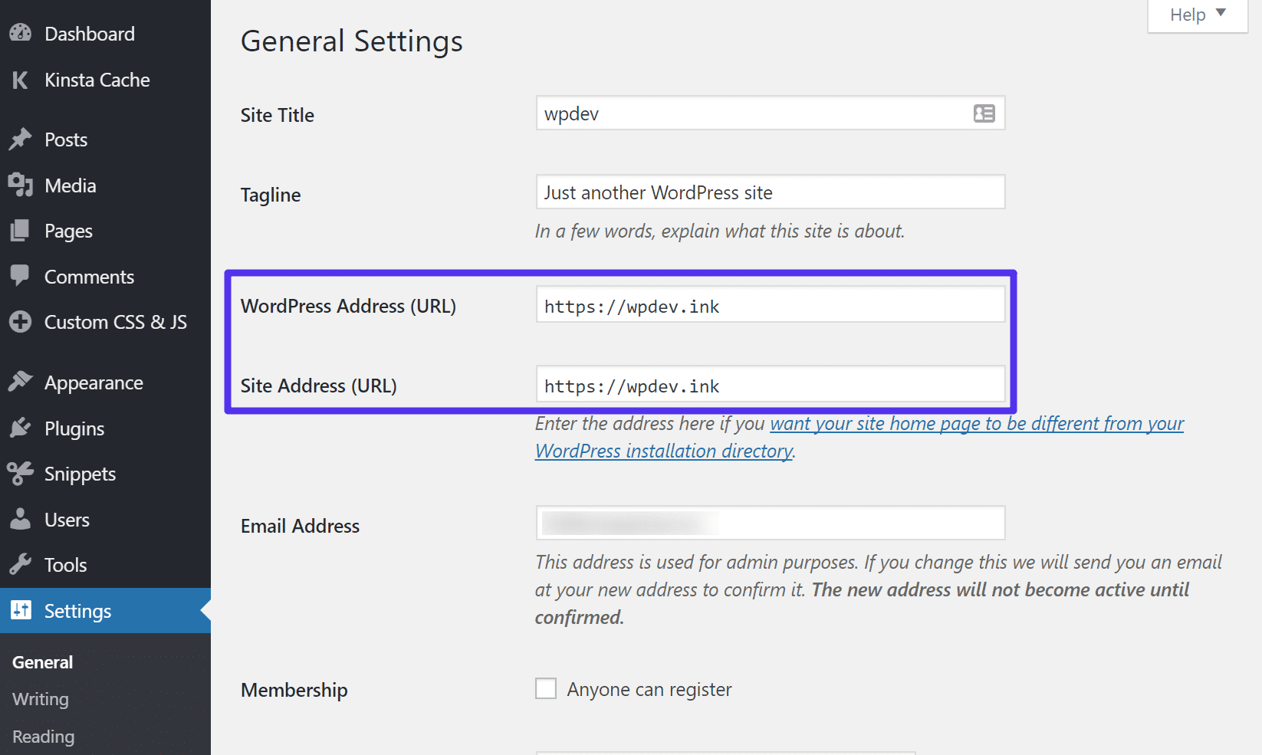Screen dimensions: 1262x755
Task: Click the Plugins plug icon
Action: 21,428
